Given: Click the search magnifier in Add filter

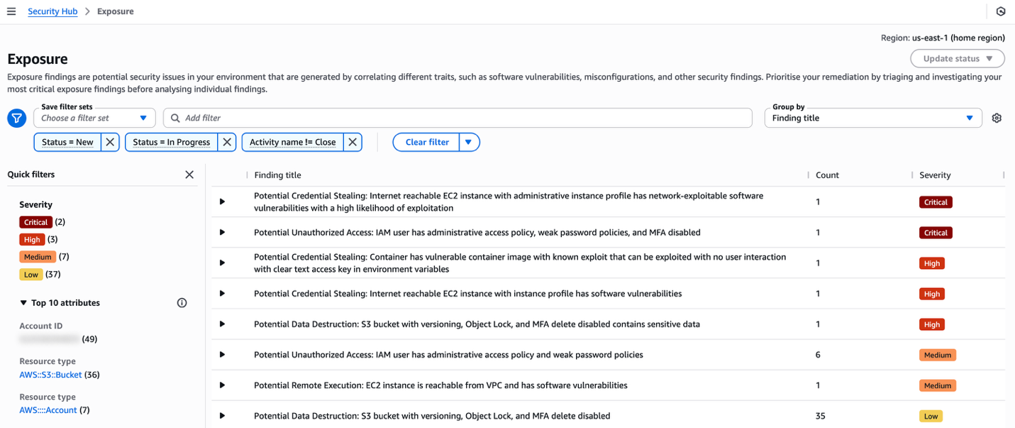Looking at the screenshot, I should click(175, 118).
